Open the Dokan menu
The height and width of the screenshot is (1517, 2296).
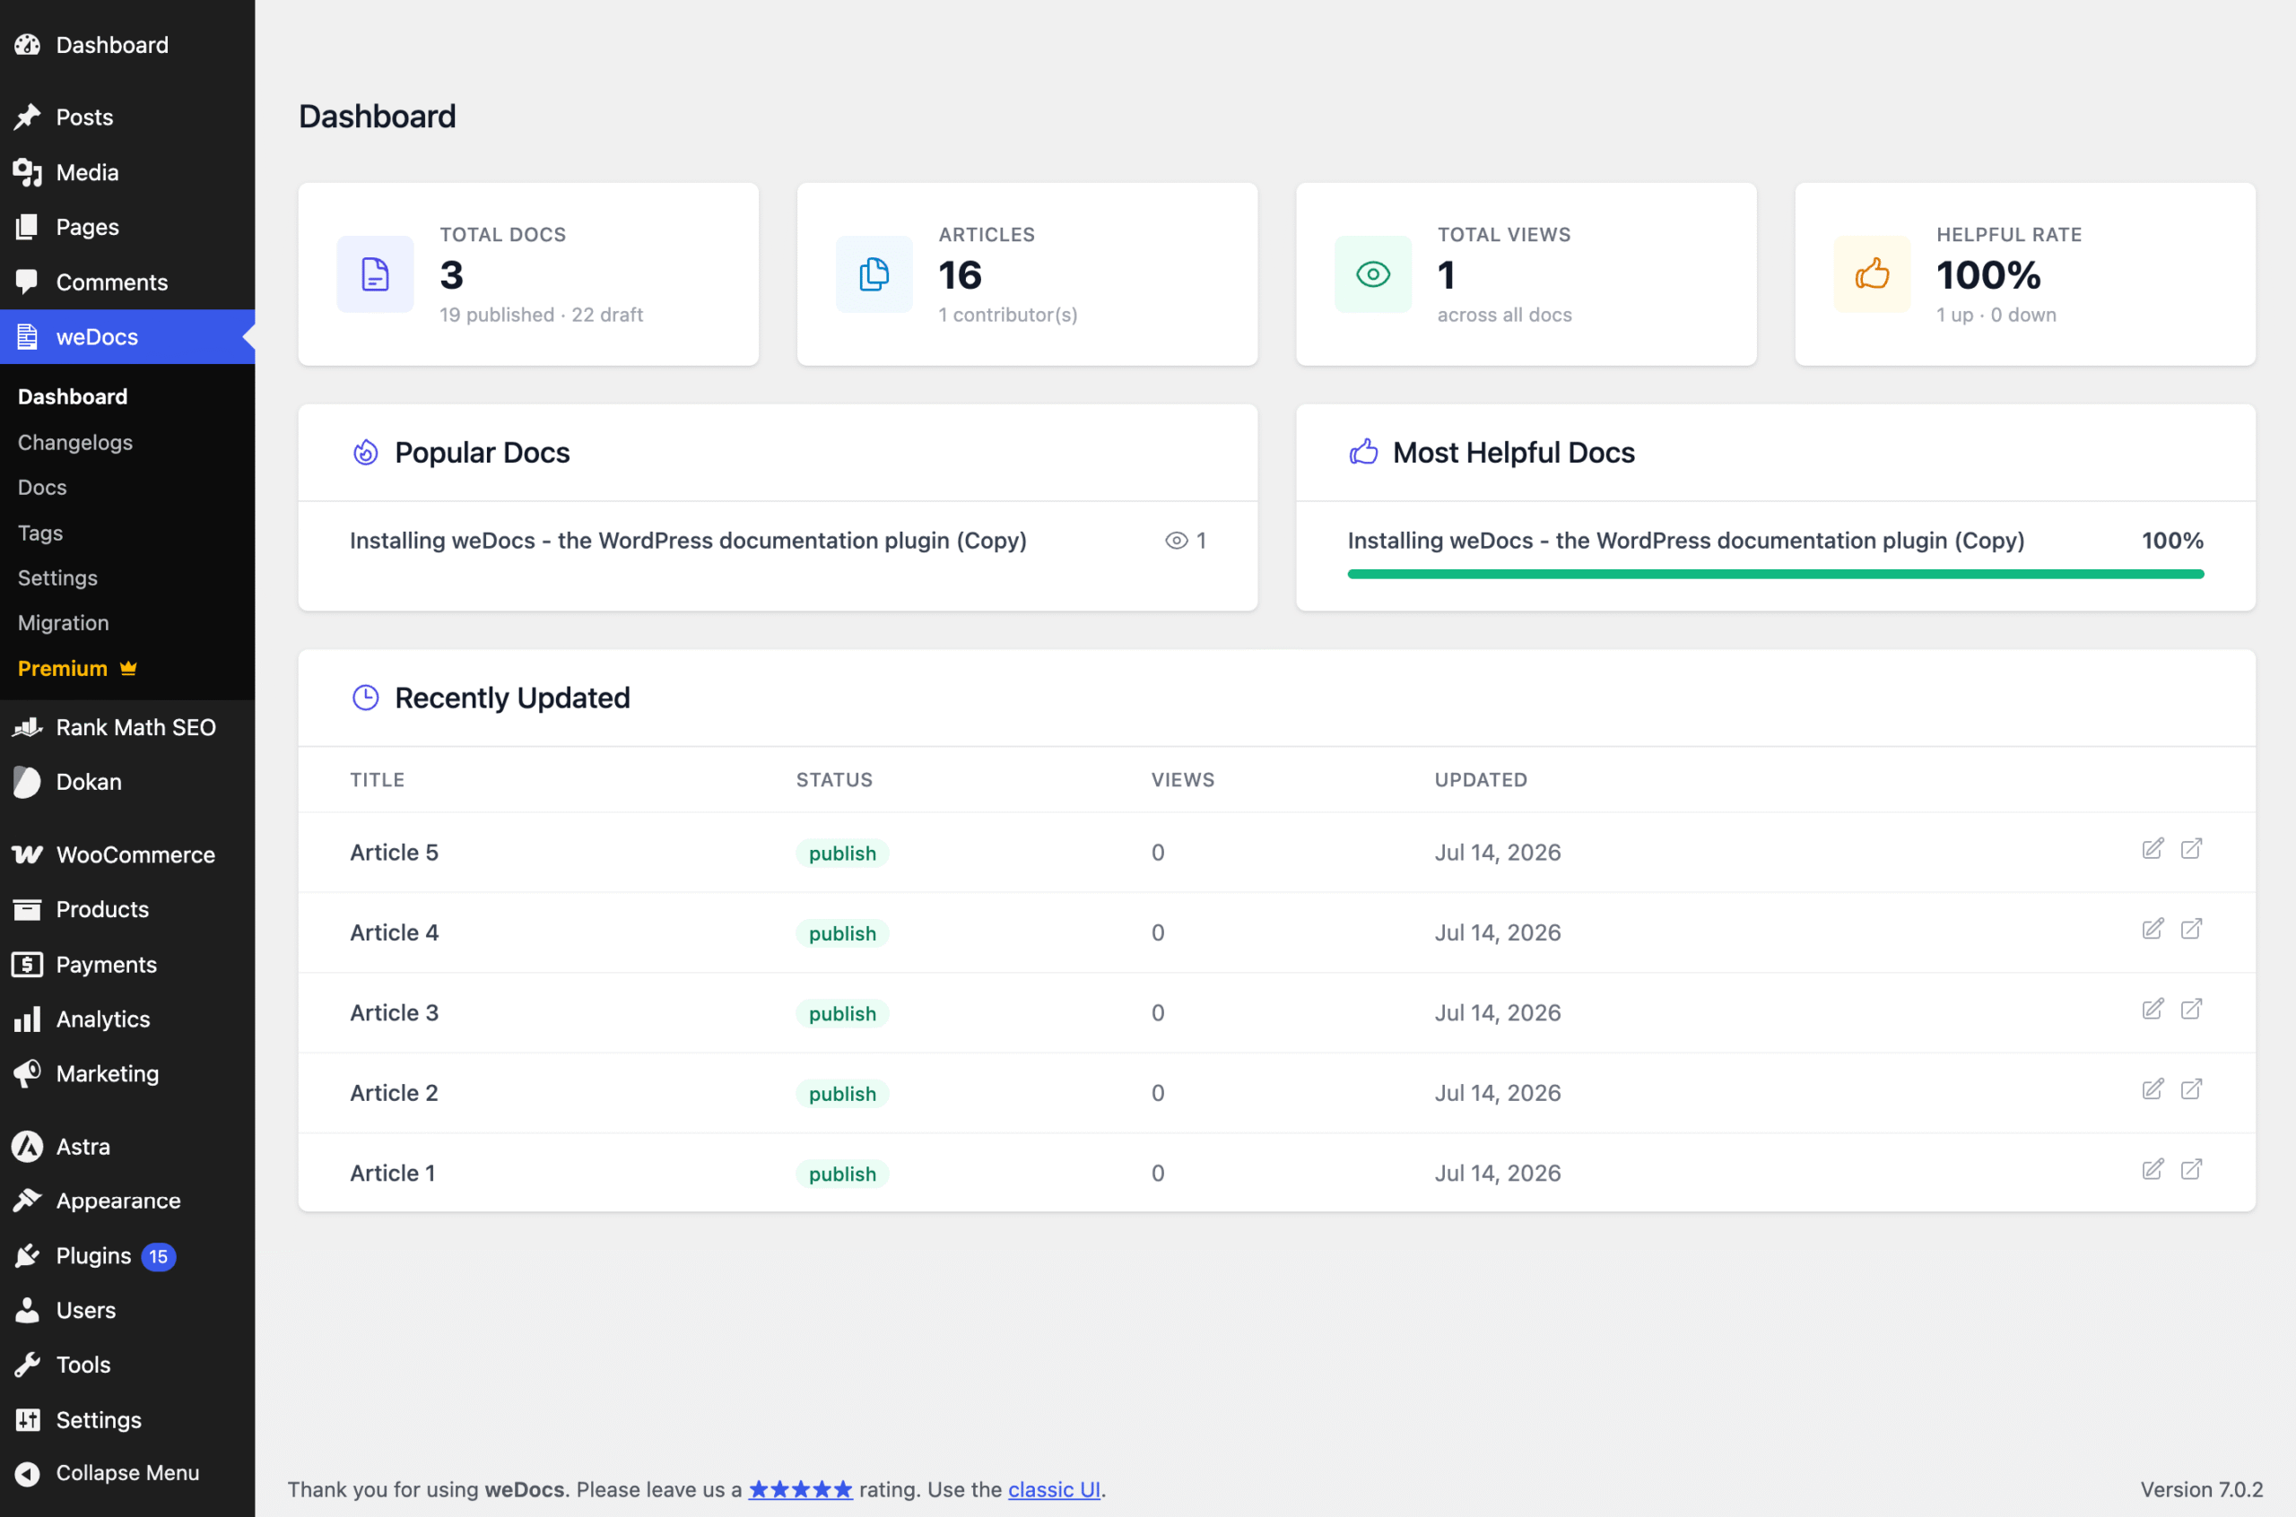pos(127,782)
